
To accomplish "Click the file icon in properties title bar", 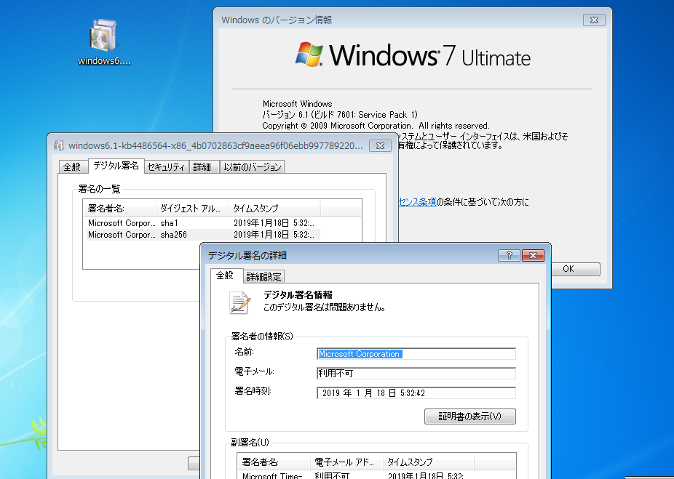I will (58, 146).
